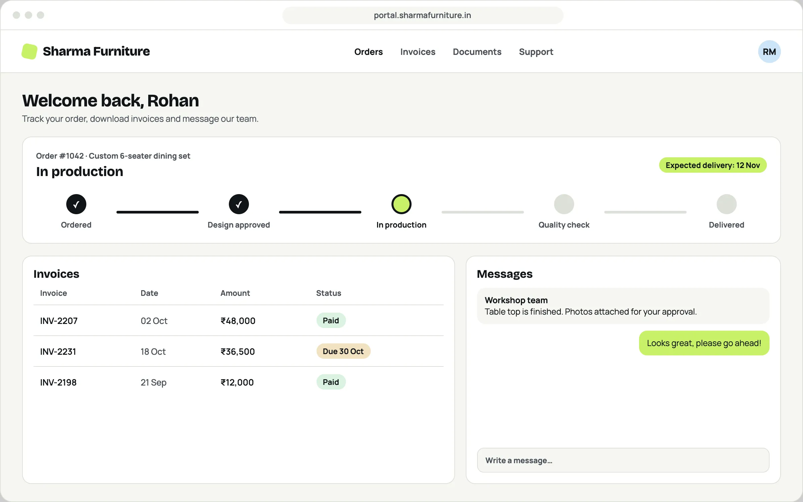Screen dimensions: 803x502
Task: Open invoice INV-2198
Action: [59, 382]
